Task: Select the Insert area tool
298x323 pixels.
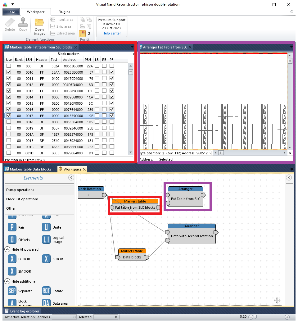Action: [62, 20]
